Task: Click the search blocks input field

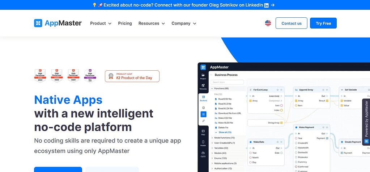Action: tap(227, 82)
